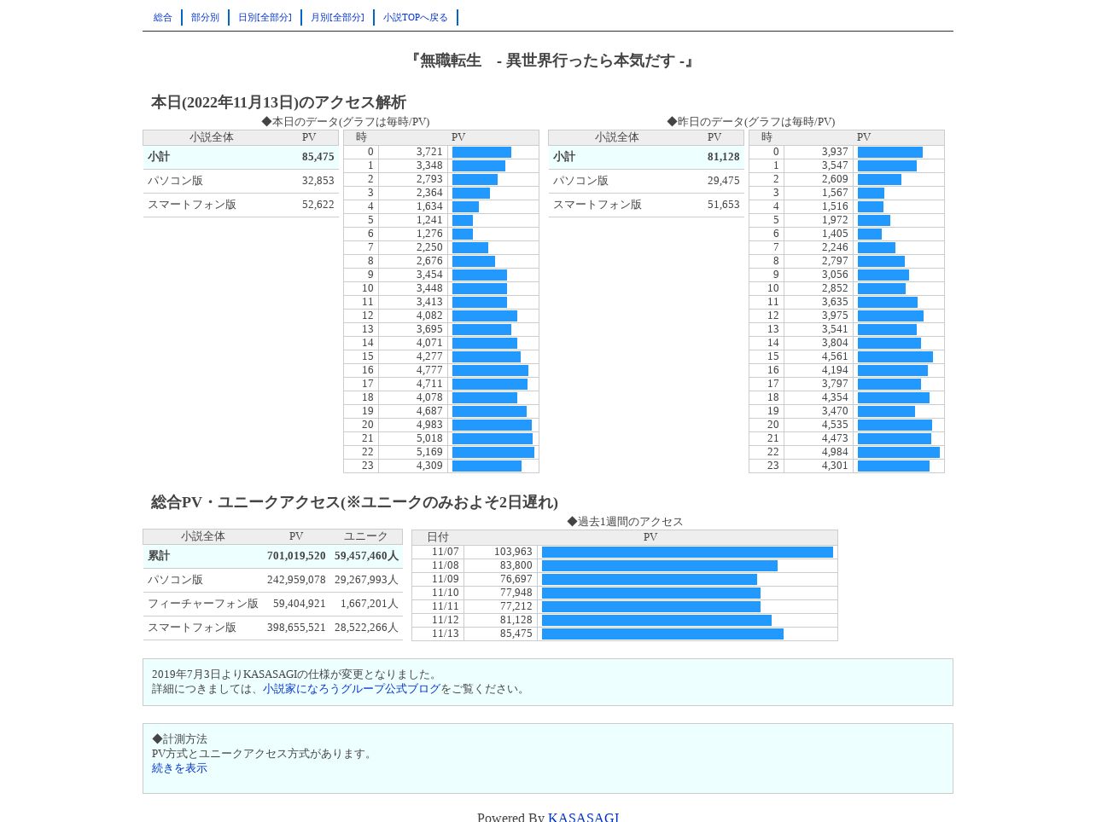Select 累計 PV total 701,019,520
1096x822 pixels.
[x=296, y=556]
